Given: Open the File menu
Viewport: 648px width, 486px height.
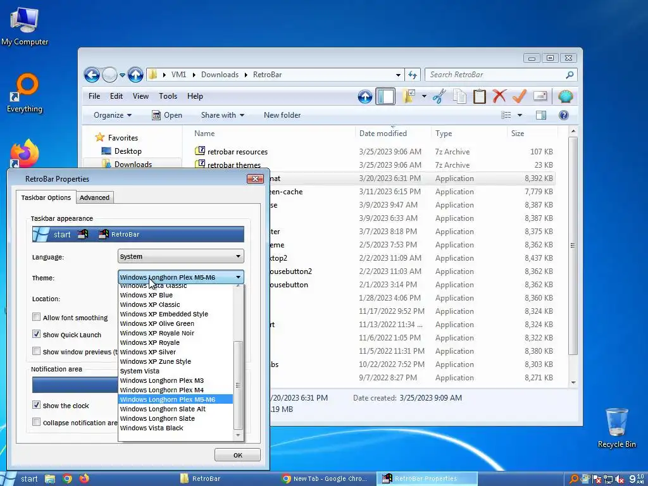Looking at the screenshot, I should tap(94, 96).
